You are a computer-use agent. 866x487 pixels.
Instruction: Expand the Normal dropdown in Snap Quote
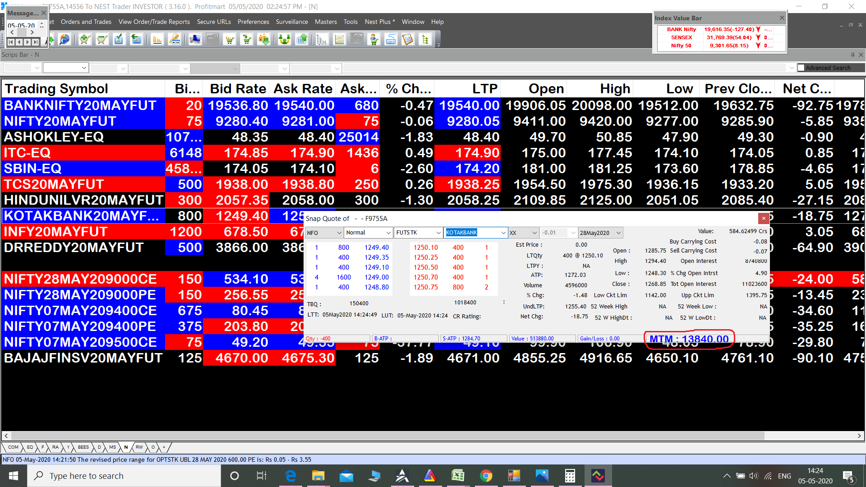[x=388, y=233]
